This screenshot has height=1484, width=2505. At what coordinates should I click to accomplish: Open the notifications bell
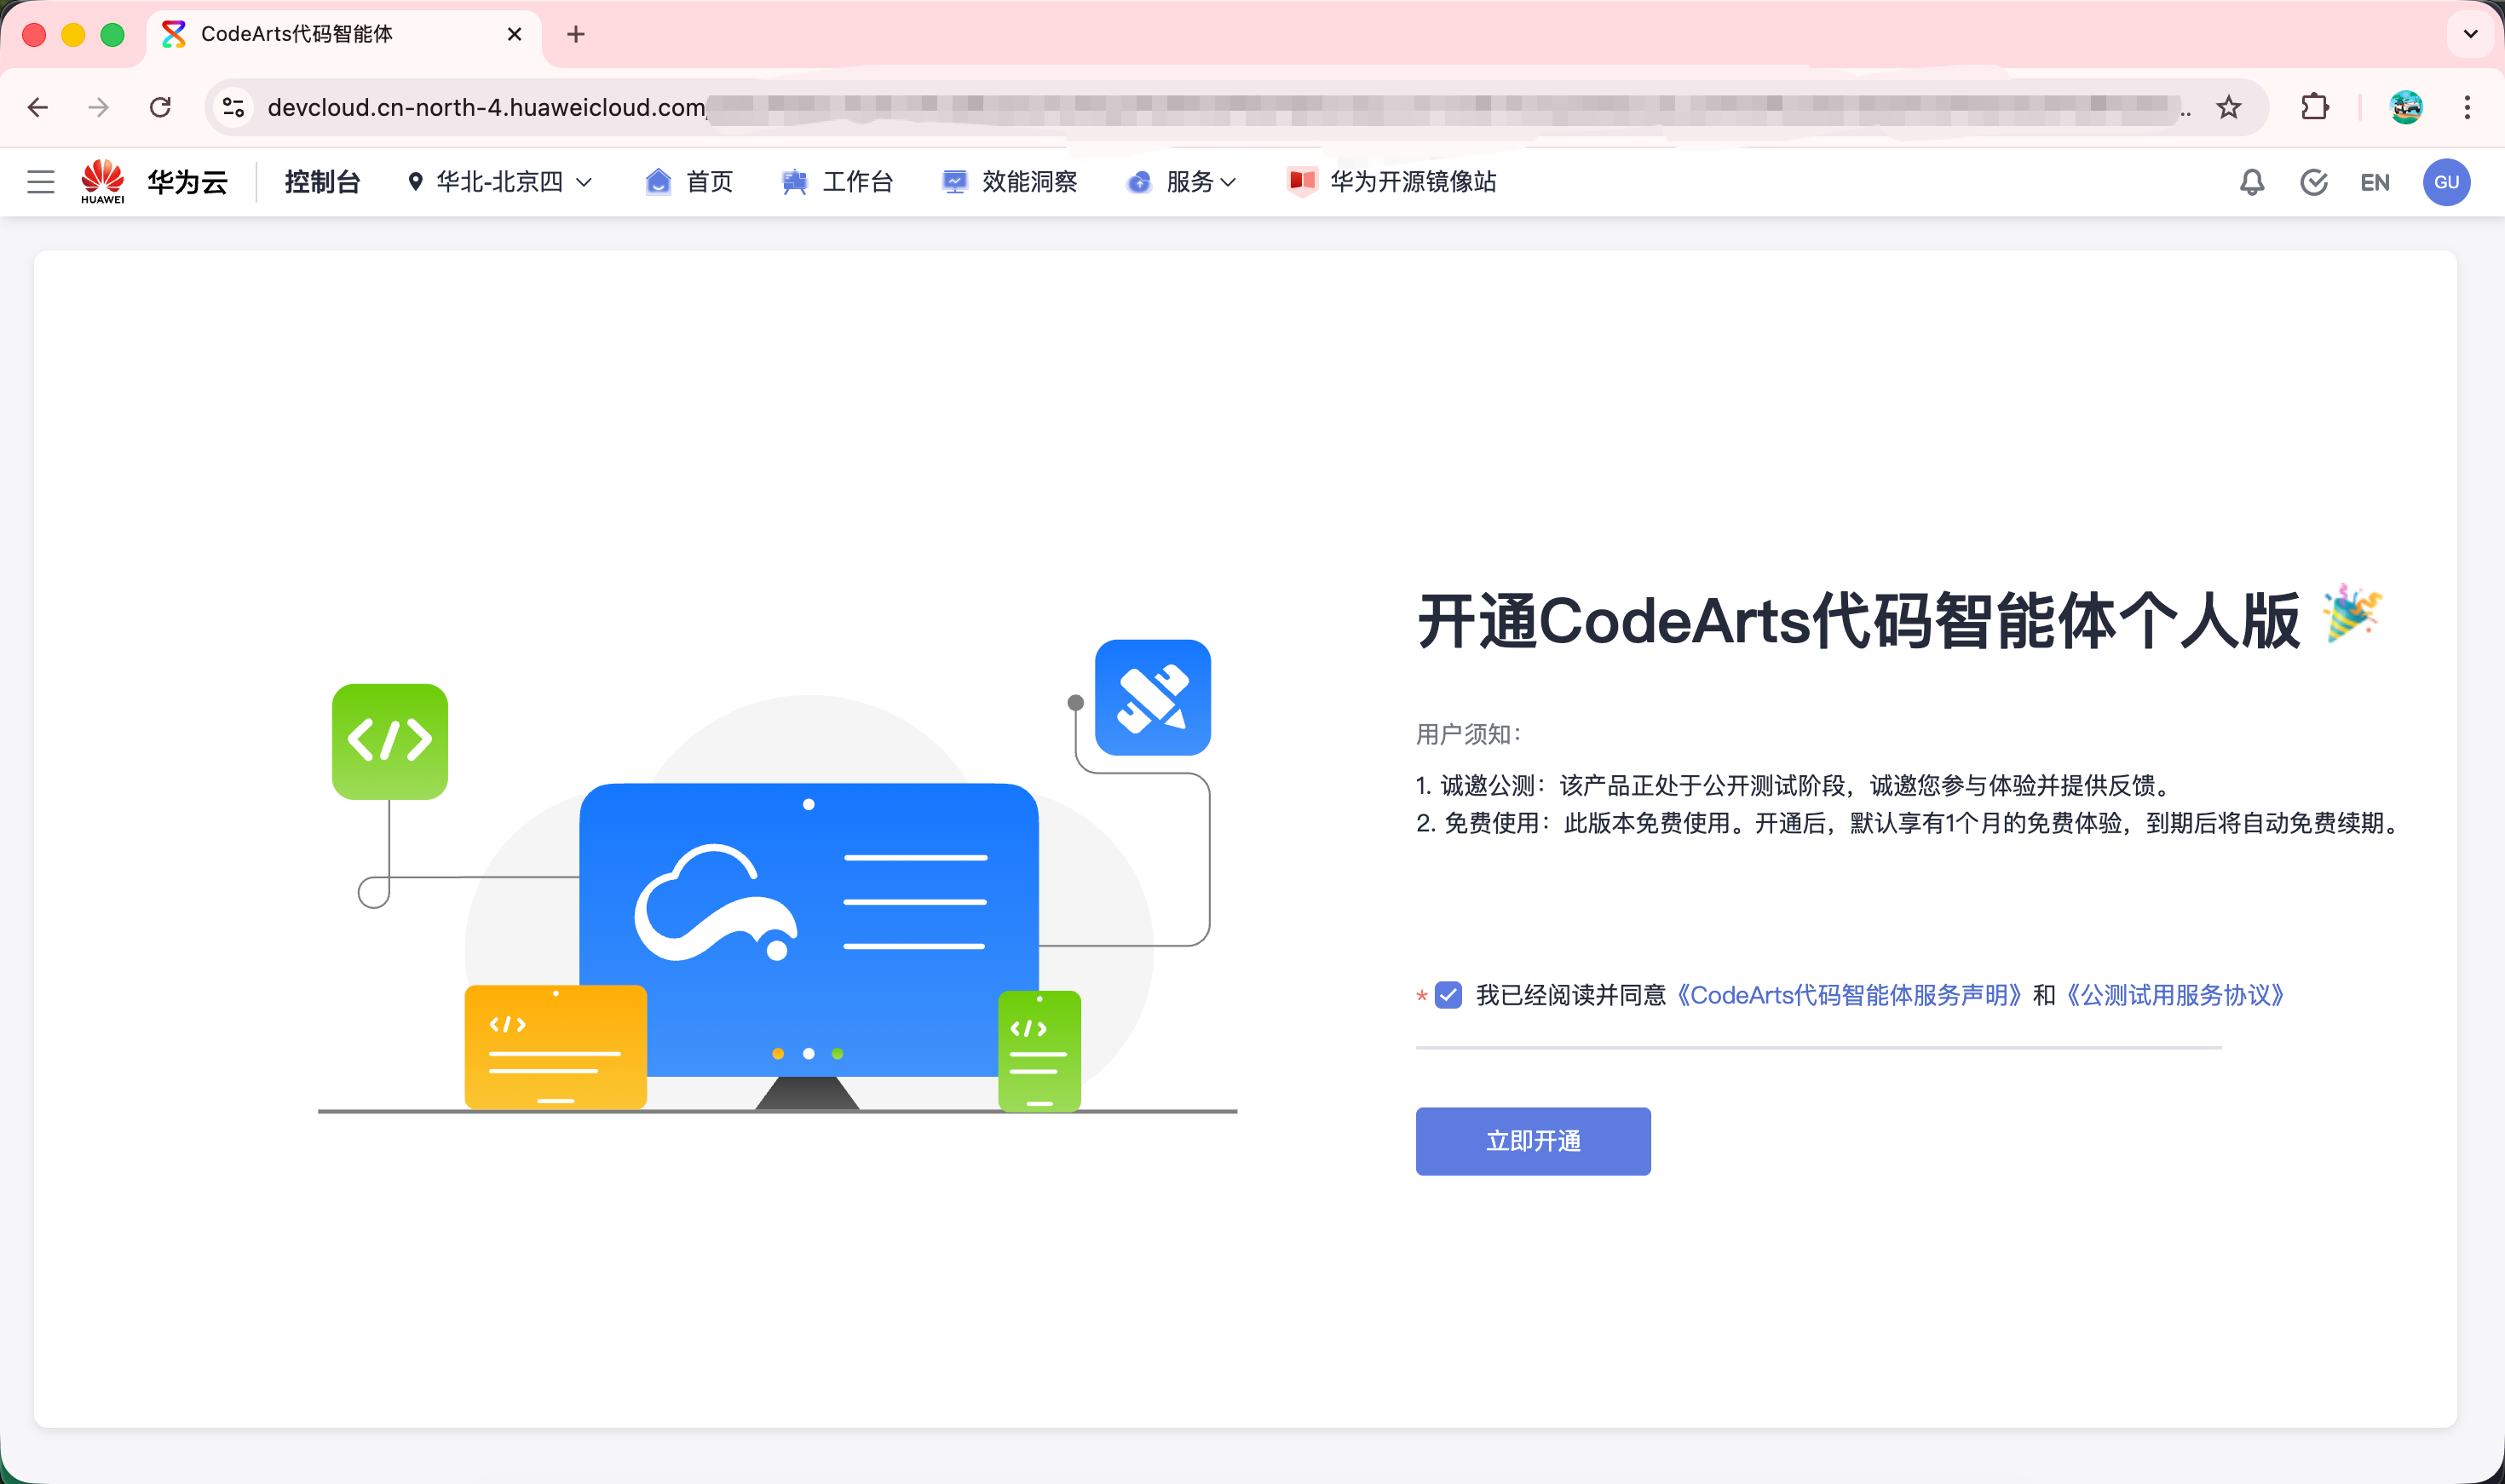click(2251, 182)
